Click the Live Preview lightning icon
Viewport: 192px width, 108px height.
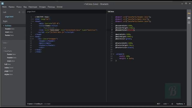189,13
